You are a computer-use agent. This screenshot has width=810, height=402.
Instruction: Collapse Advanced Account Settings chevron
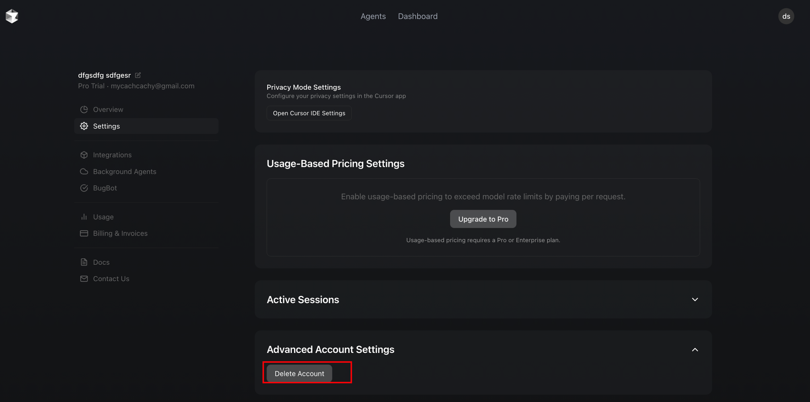[x=695, y=350]
